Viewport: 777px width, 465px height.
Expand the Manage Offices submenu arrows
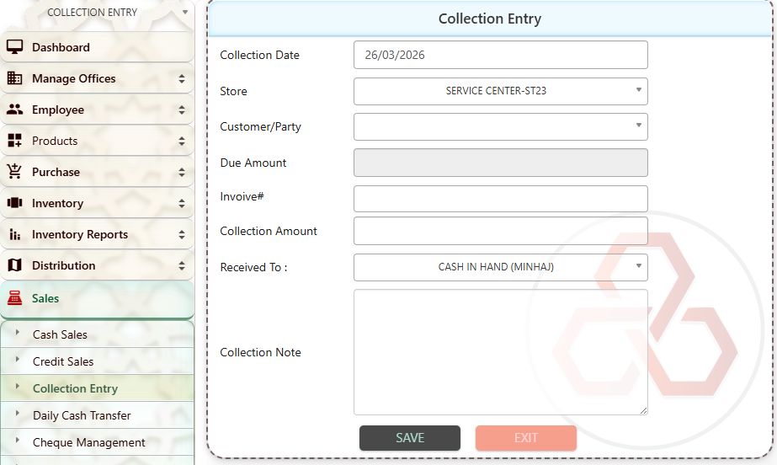tap(182, 78)
